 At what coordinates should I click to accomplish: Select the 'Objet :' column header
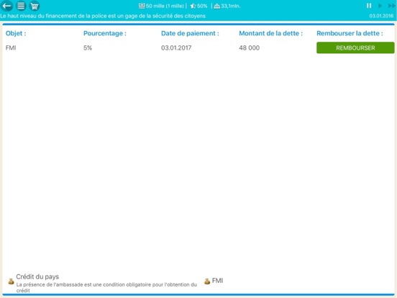(16, 33)
